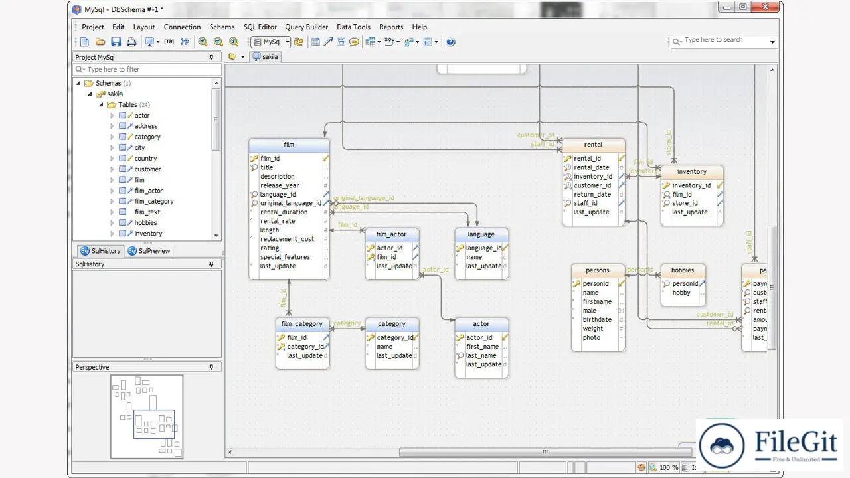Screen dimensions: 850x478
Task: Click the Print icon in the toolbar
Action: [131, 42]
